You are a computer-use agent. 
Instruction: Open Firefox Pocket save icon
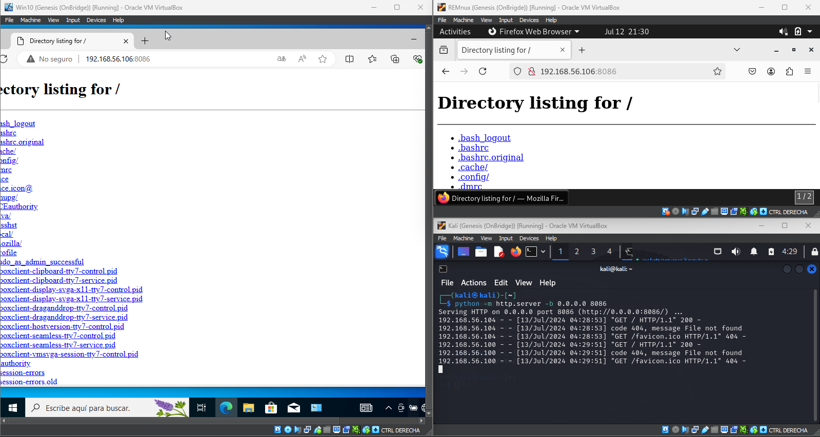tap(752, 71)
